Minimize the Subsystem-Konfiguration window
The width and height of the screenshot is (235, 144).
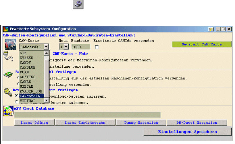tap(218, 29)
